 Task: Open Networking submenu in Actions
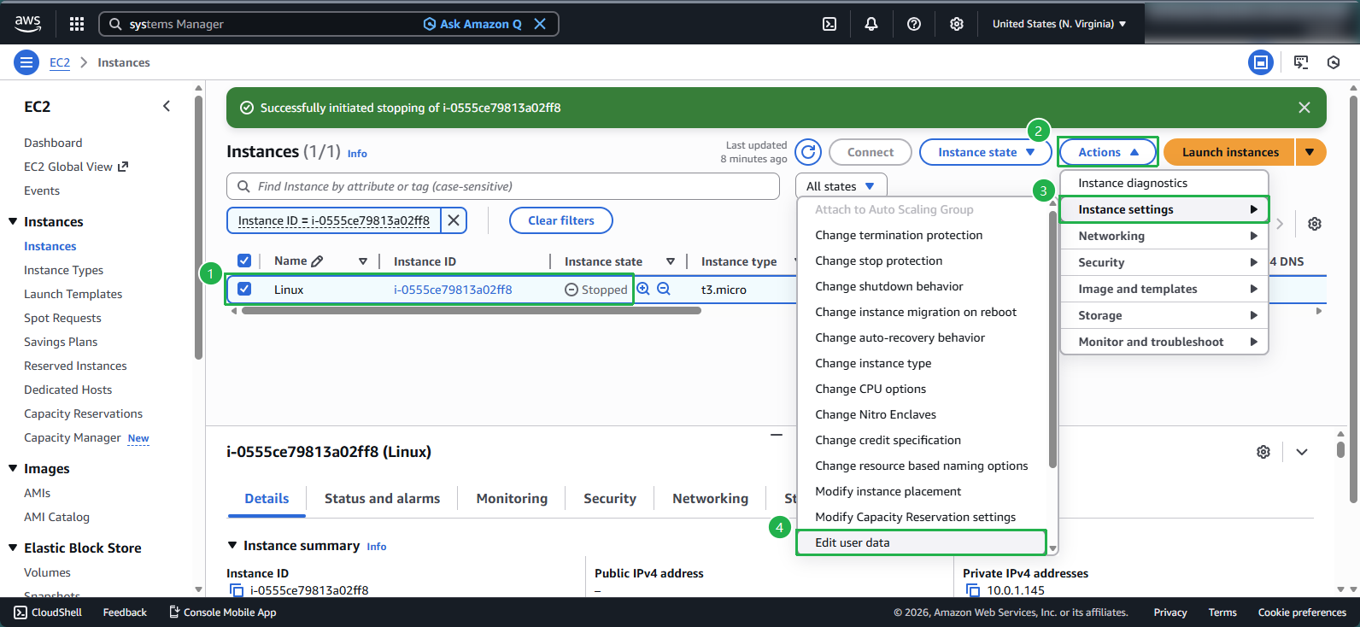(1164, 236)
